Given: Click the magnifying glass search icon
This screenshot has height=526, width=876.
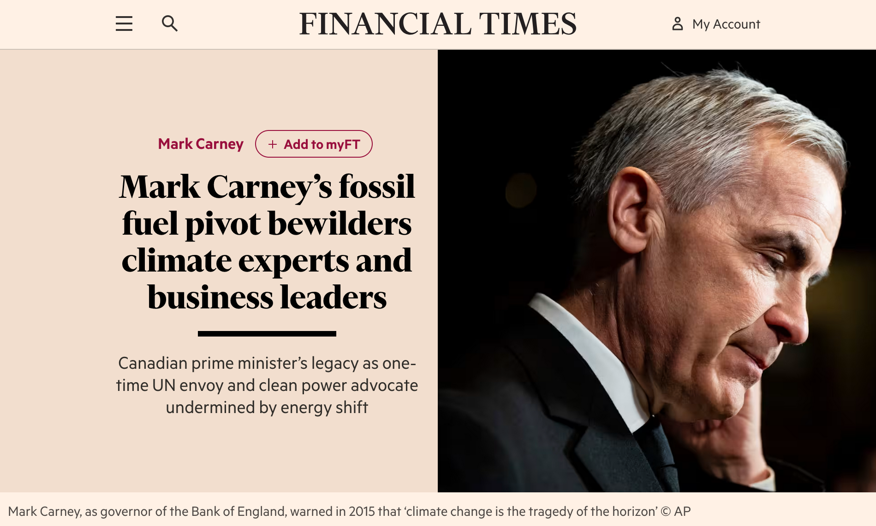Looking at the screenshot, I should 169,24.
